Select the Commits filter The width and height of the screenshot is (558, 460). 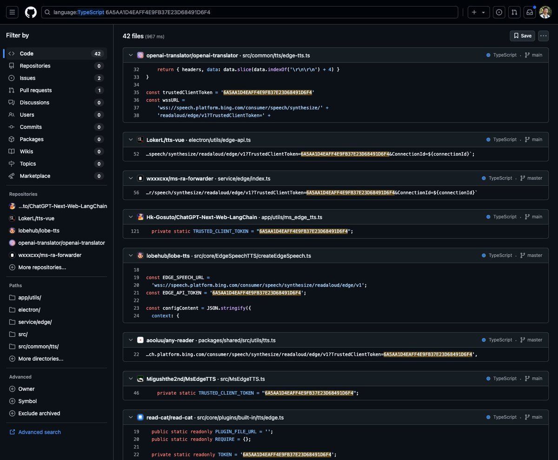[x=55, y=127]
